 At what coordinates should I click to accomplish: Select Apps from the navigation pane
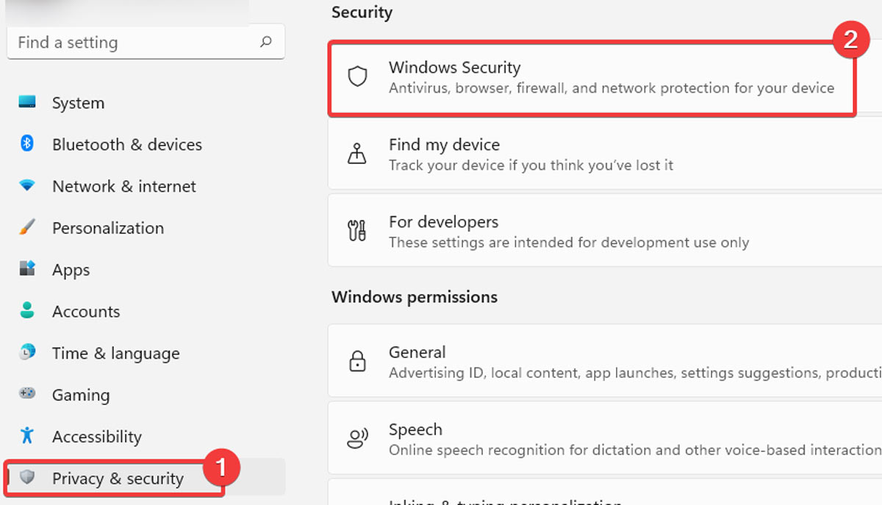coord(71,270)
